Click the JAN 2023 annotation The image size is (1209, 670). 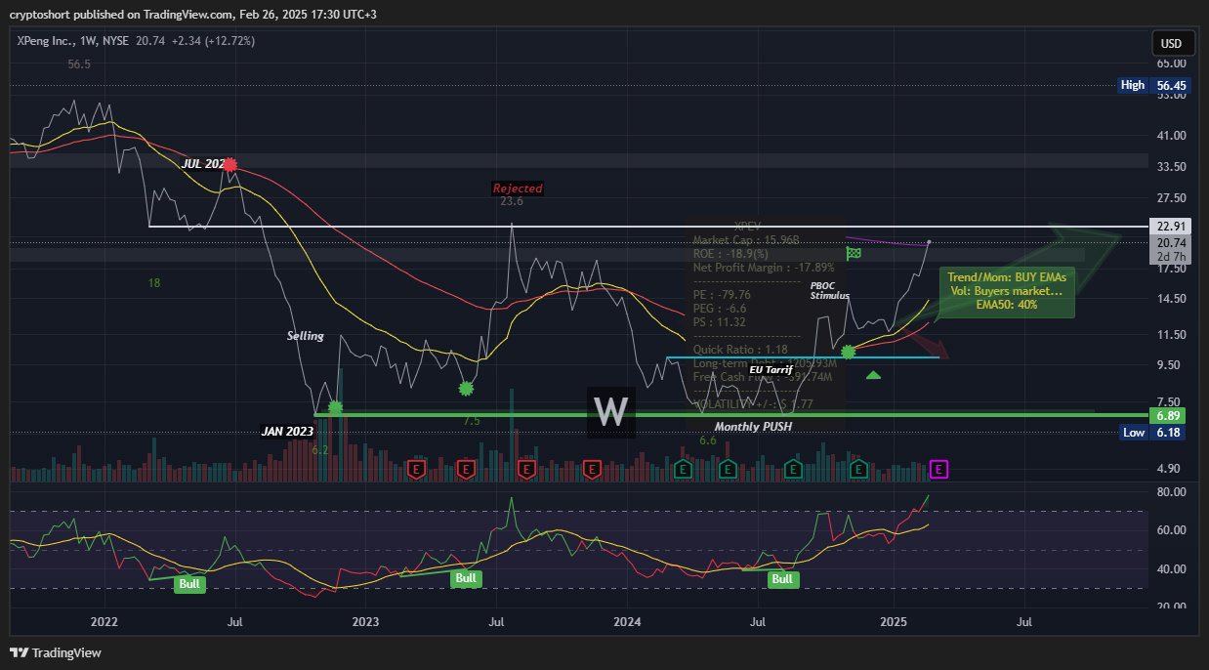(x=287, y=431)
